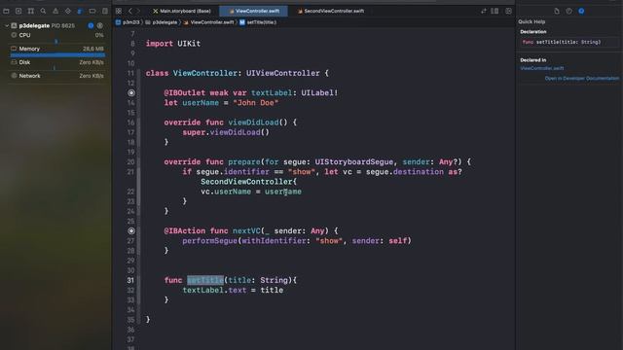Select the CPU gauge row
Viewport: 623px width, 350px height.
57,35
